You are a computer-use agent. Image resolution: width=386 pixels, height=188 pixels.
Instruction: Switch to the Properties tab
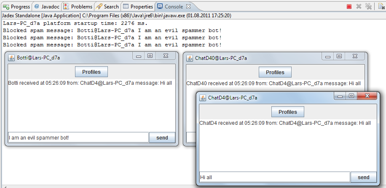point(138,7)
